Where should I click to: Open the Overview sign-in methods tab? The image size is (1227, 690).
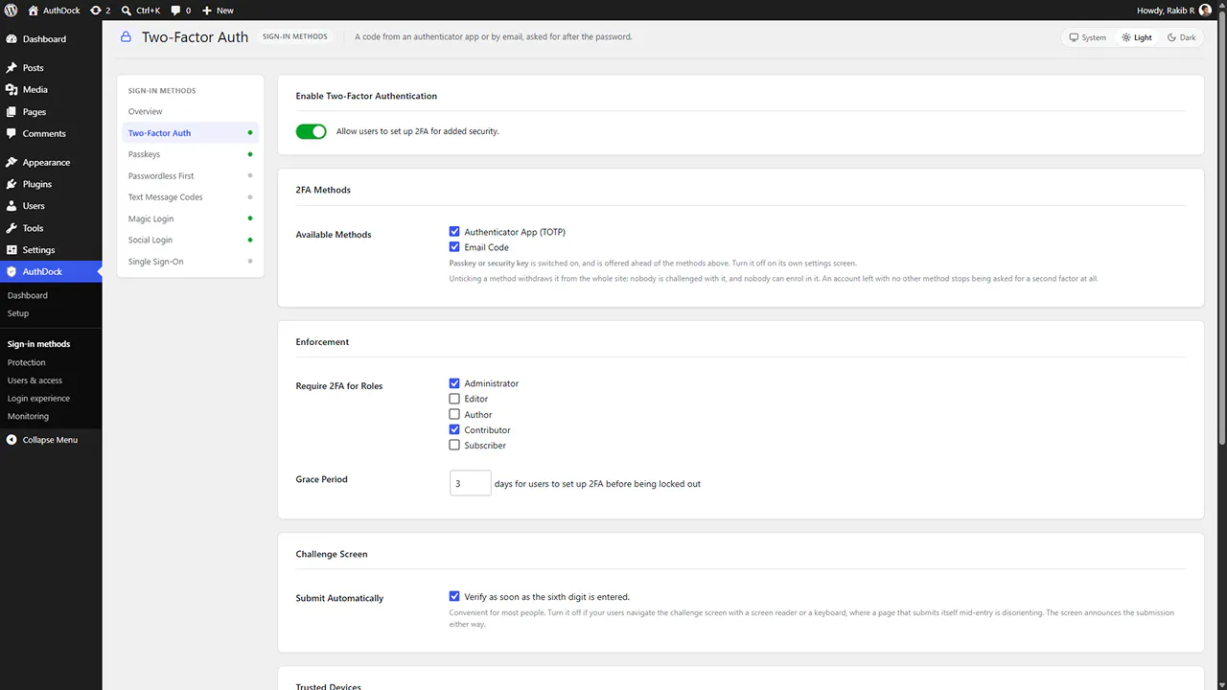[x=190, y=112]
